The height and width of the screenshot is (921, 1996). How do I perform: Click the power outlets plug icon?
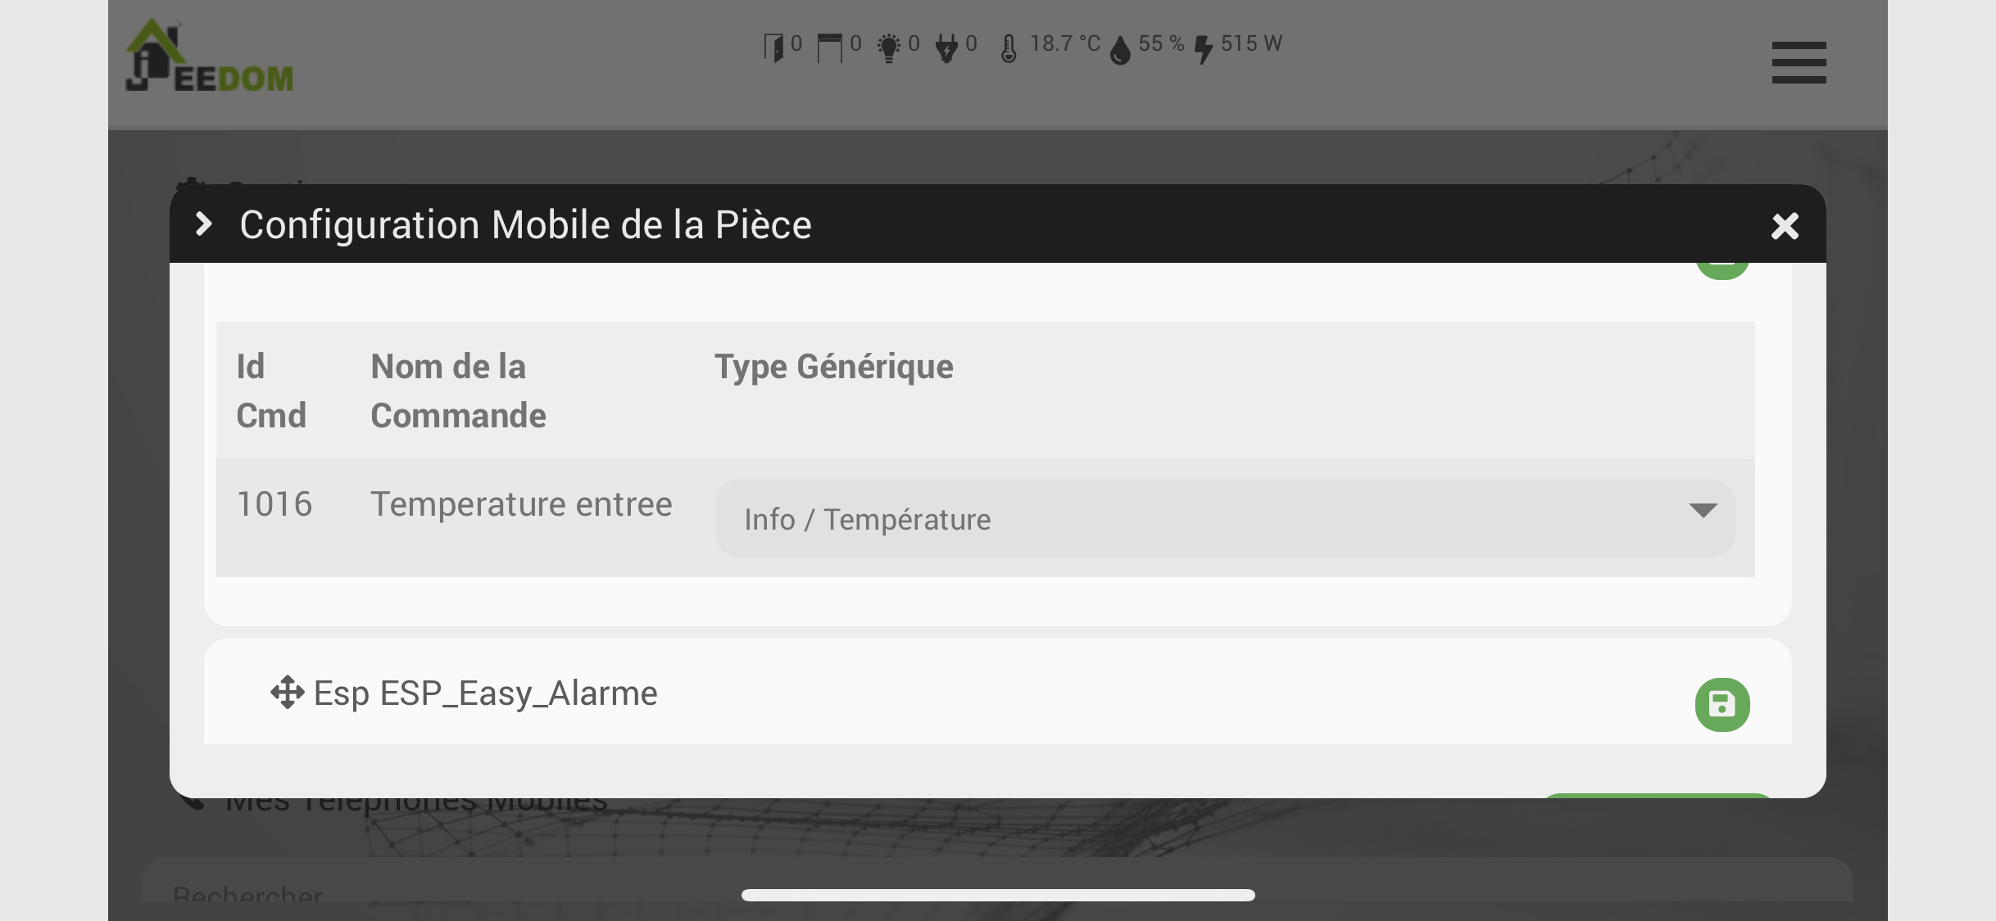[946, 47]
